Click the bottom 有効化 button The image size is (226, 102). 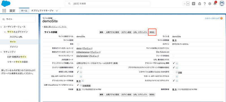(x=152, y=94)
